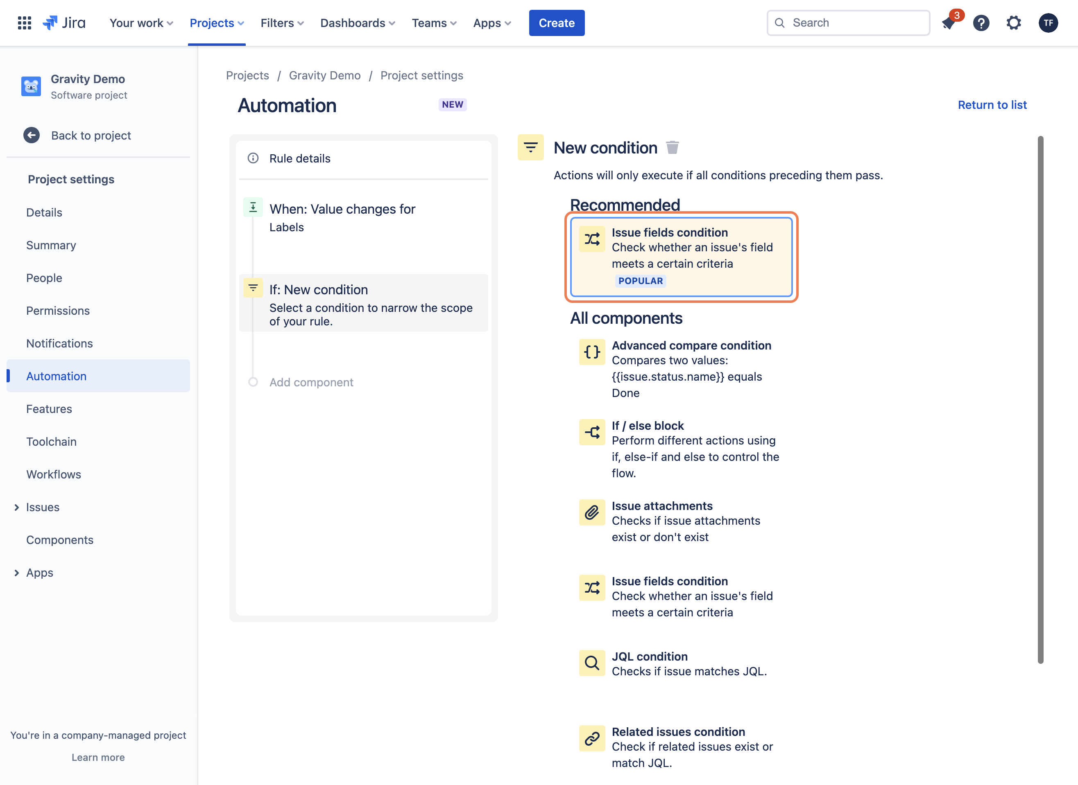Open the settings gear icon
The height and width of the screenshot is (785, 1078).
click(x=1014, y=23)
